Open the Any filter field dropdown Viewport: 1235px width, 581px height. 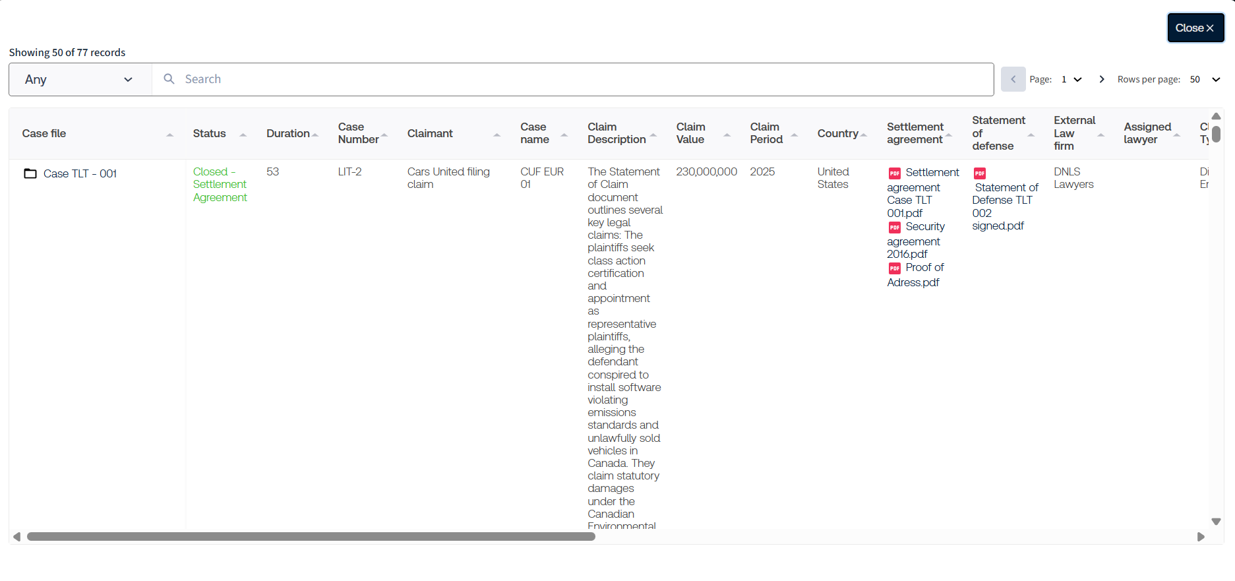pyautogui.click(x=80, y=79)
